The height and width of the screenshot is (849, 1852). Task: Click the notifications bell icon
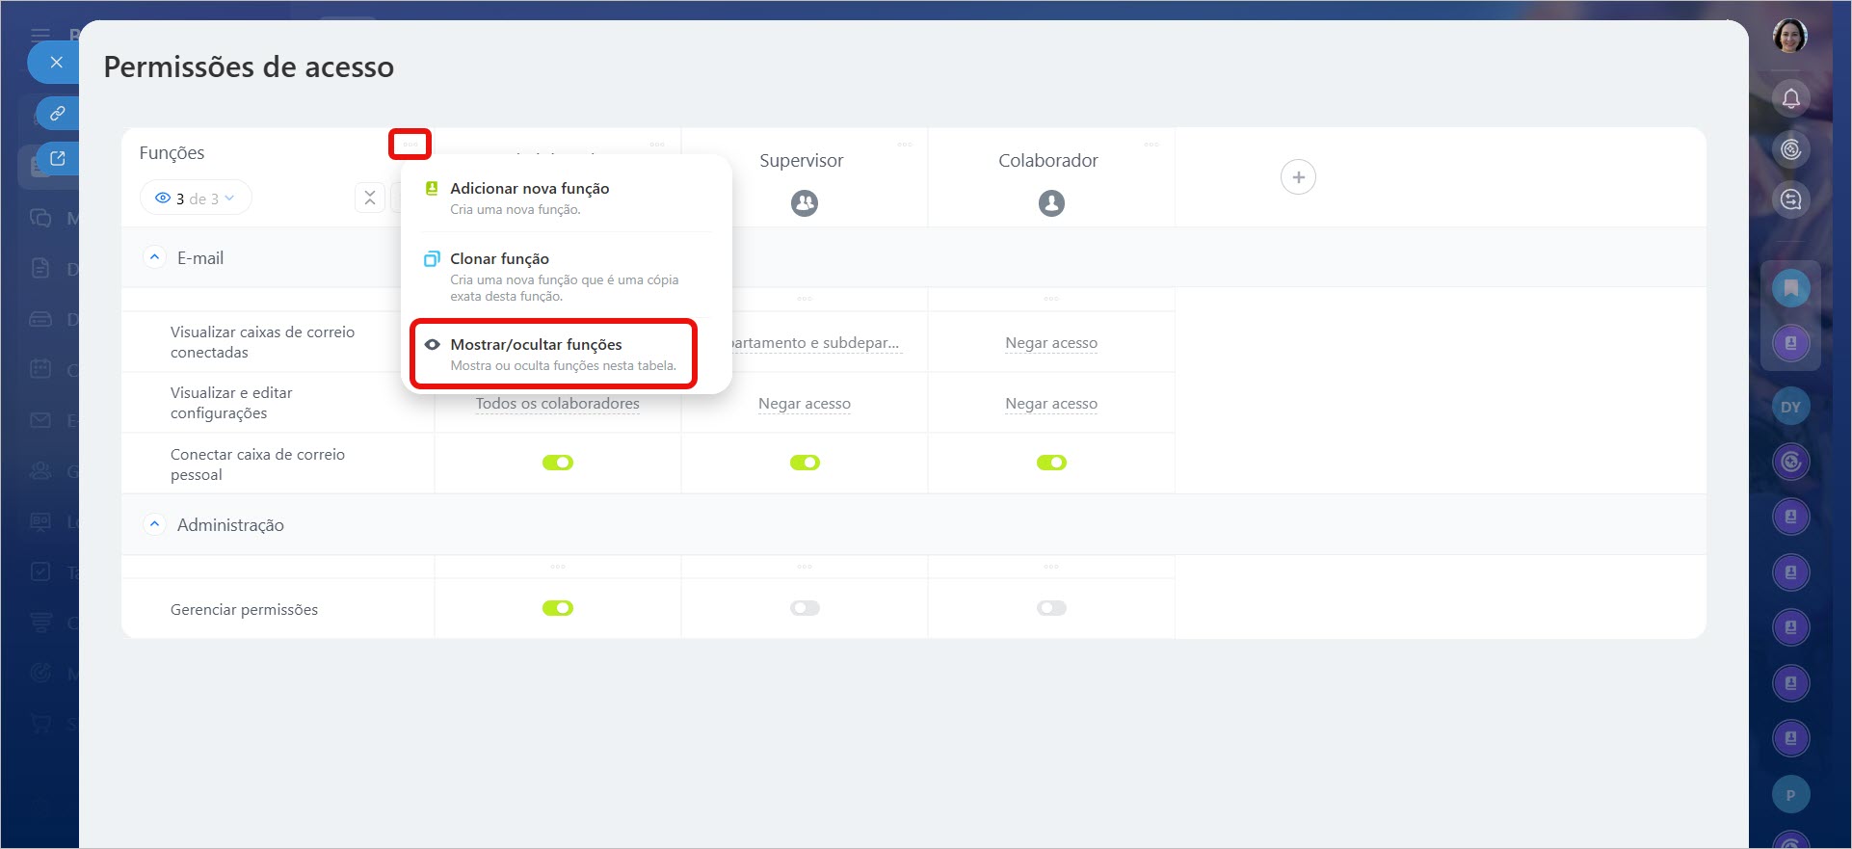[1790, 98]
